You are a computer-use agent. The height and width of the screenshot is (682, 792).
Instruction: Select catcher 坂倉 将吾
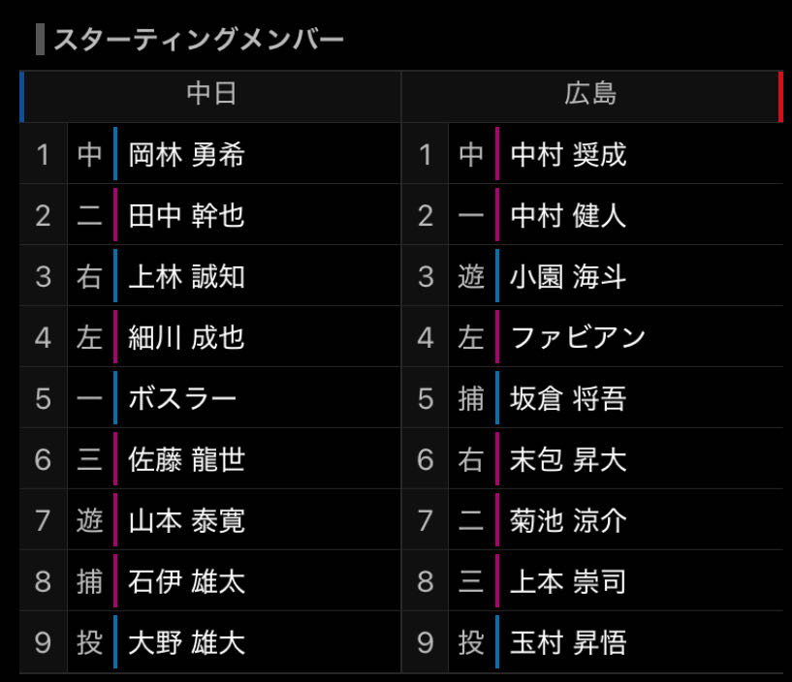(568, 398)
